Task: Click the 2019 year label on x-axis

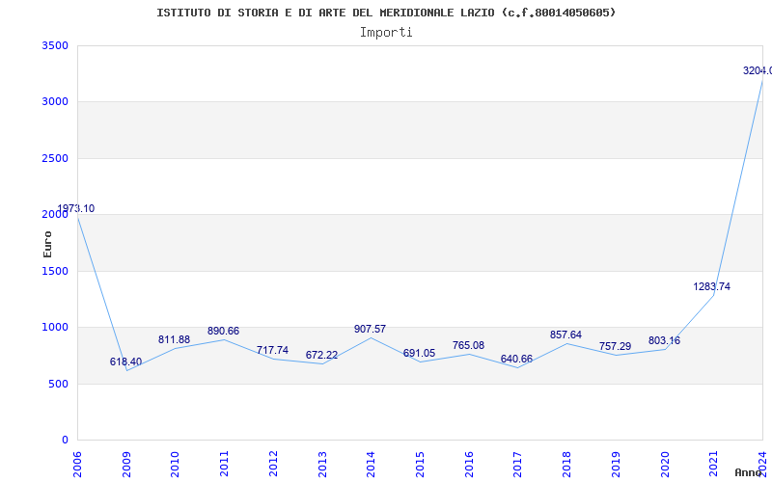Action: (616, 465)
